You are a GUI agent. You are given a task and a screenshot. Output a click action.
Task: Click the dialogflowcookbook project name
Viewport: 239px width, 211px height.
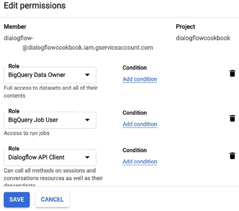click(203, 38)
